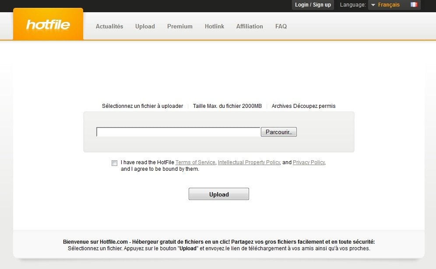Open the Terms of Service link
This screenshot has height=269, width=436.
(x=195, y=162)
